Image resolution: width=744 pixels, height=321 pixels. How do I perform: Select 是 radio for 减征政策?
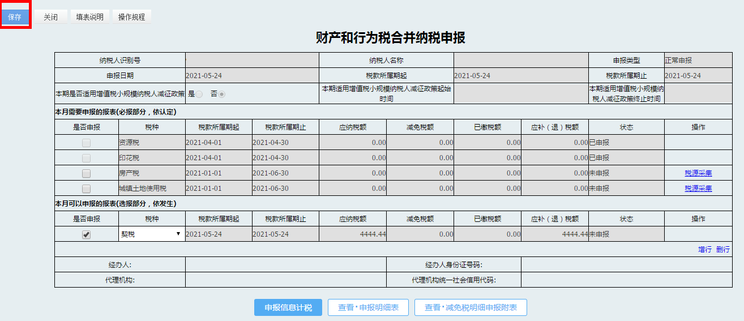coord(199,94)
